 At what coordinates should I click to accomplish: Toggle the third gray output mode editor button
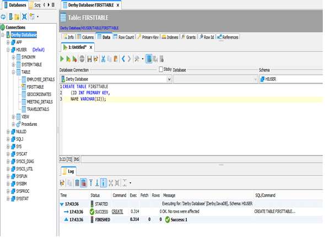click(x=161, y=59)
